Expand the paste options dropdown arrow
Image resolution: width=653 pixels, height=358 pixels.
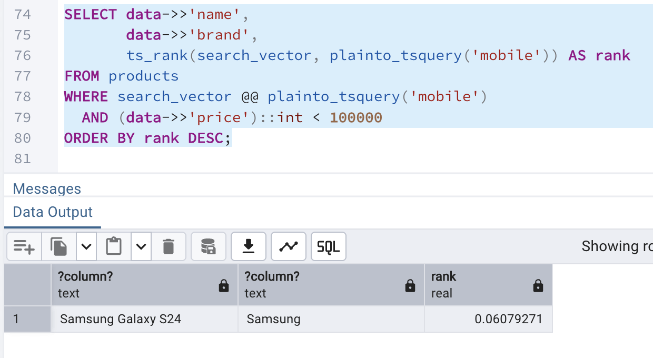point(141,246)
